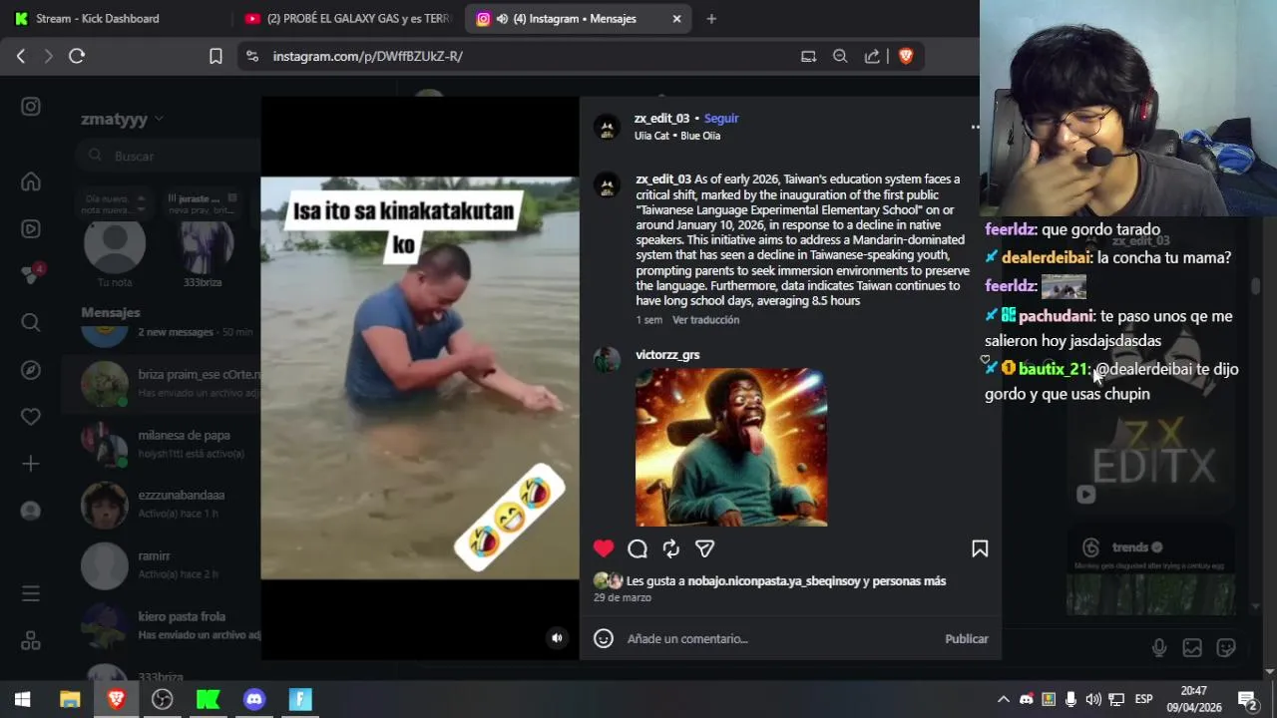Like the post with the heart icon
The image size is (1277, 718).
coord(604,548)
